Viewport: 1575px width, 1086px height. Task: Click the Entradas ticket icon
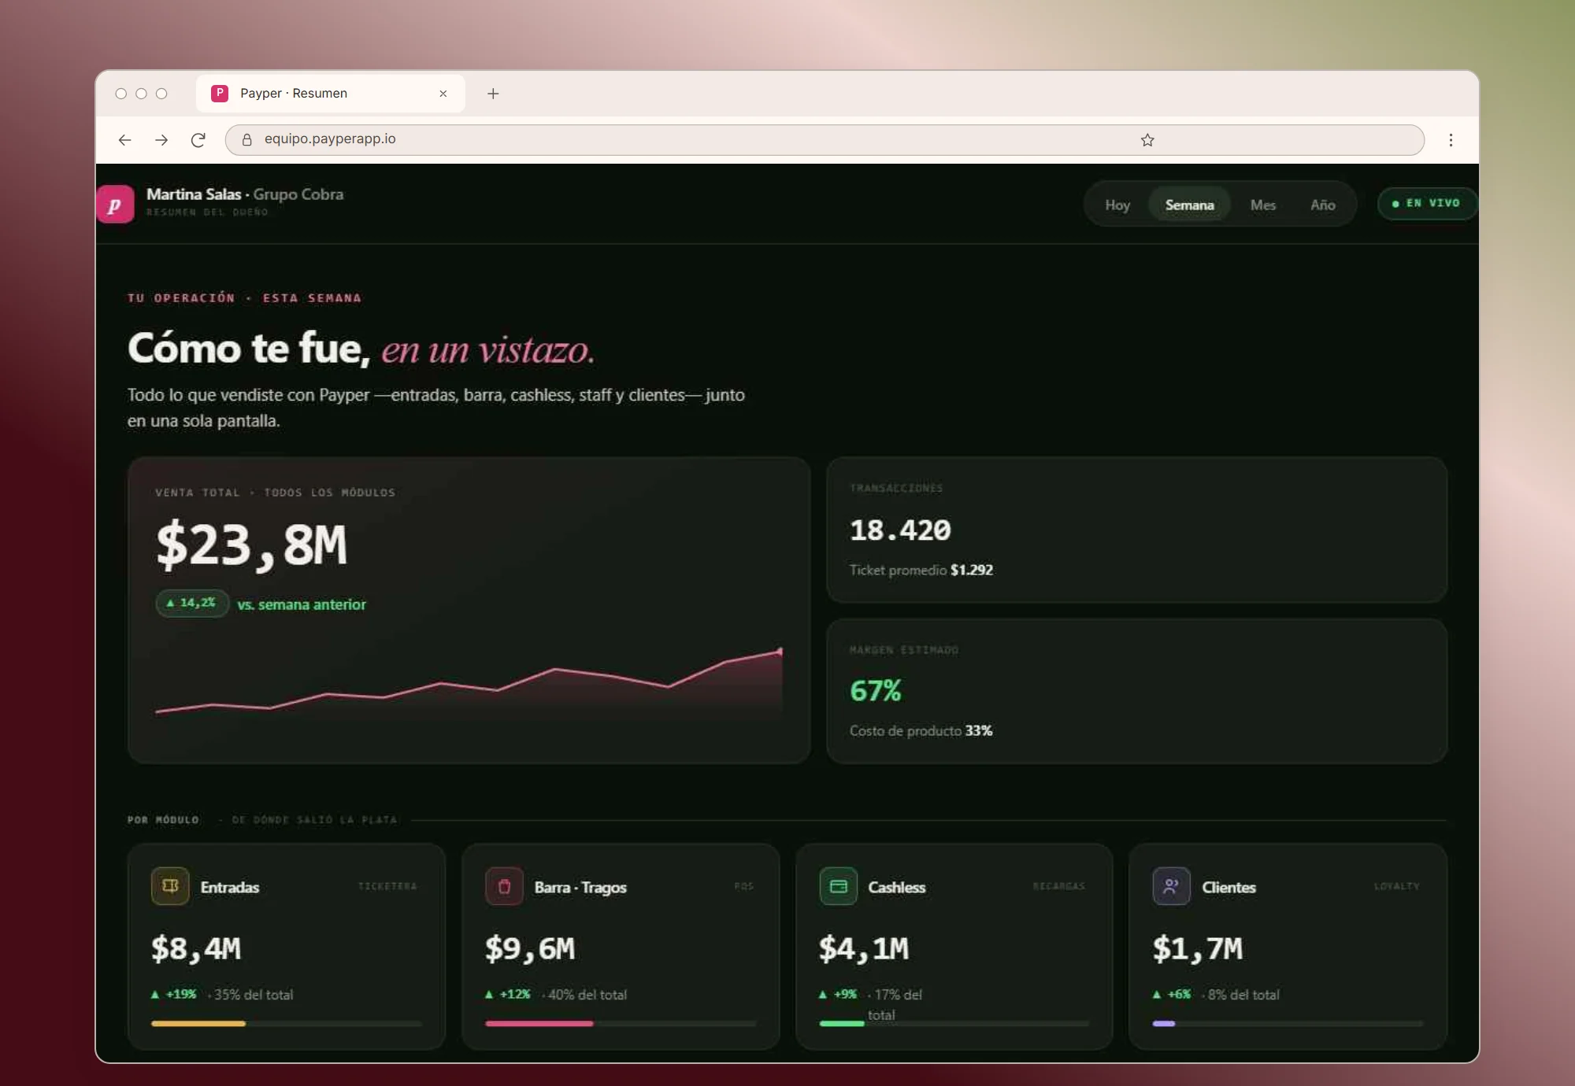pos(170,886)
